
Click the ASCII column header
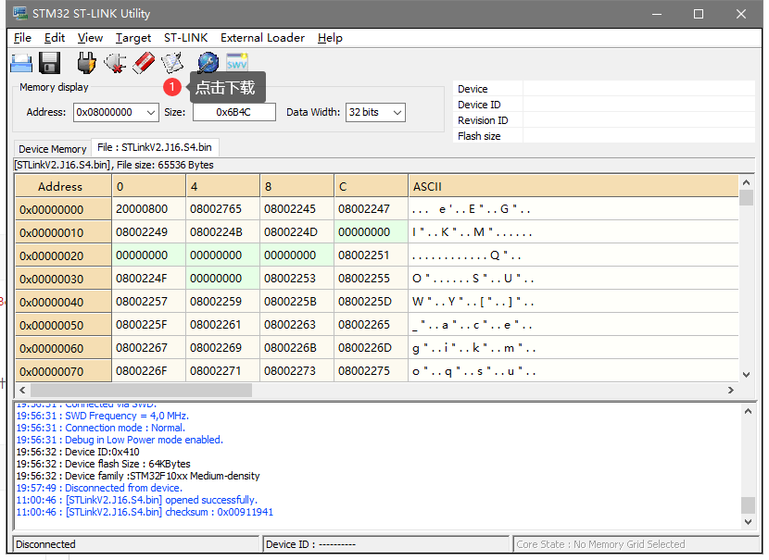(x=574, y=186)
